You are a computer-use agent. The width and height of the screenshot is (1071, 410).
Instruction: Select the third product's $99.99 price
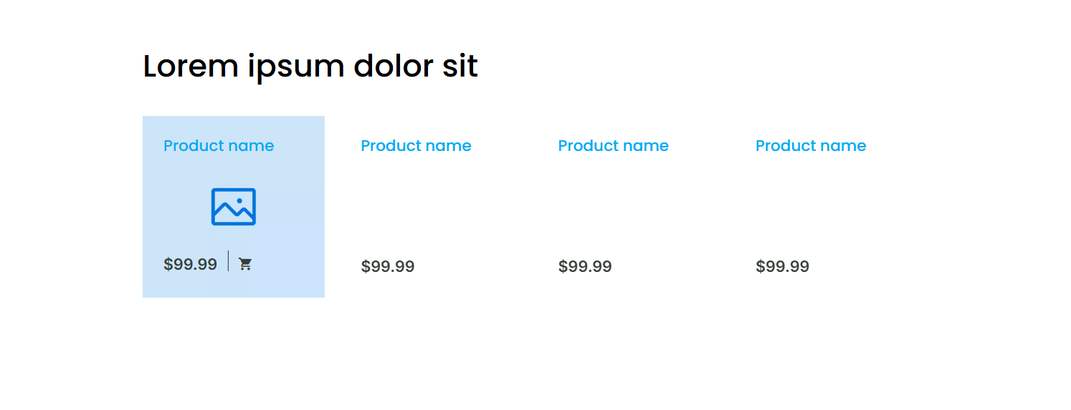tap(585, 267)
